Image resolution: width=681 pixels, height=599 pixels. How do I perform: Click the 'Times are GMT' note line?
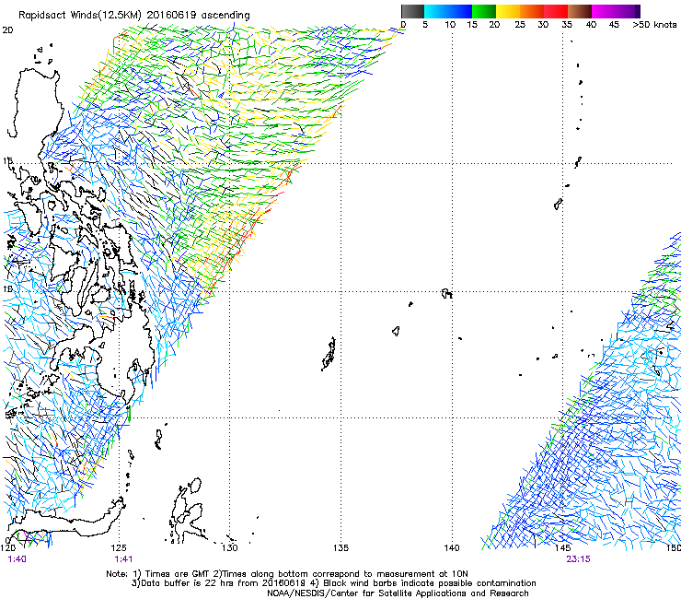click(287, 574)
